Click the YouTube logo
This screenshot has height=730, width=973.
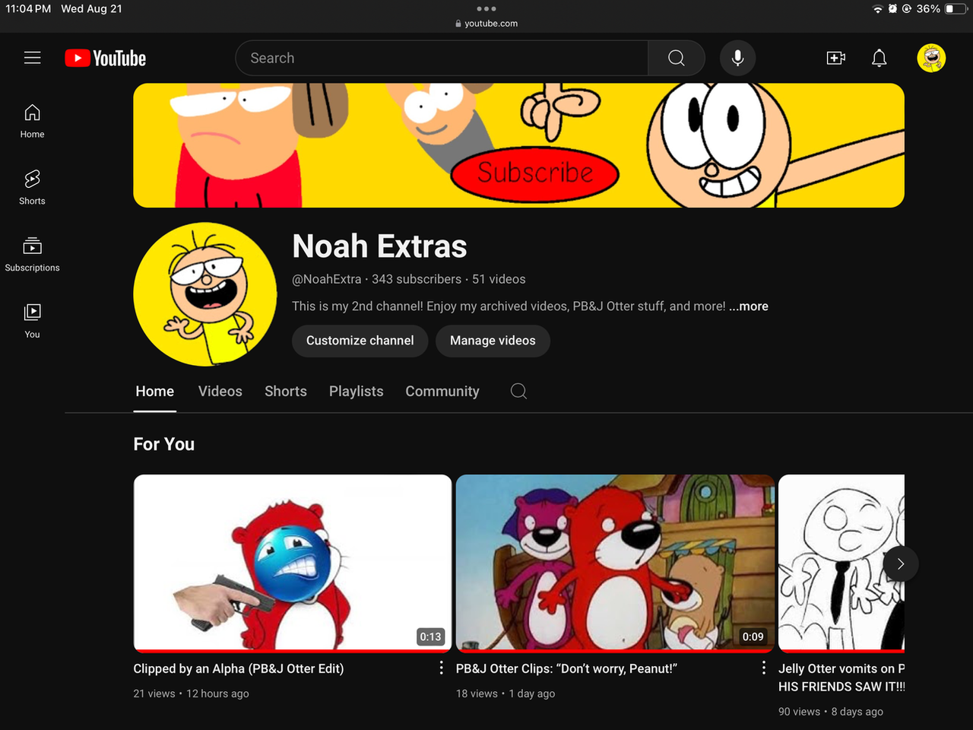coord(106,59)
